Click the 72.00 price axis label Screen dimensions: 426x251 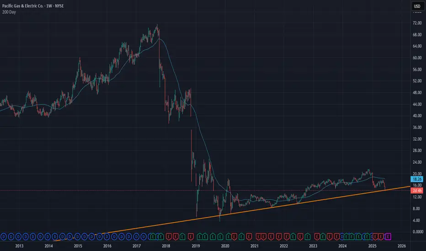coord(417,23)
